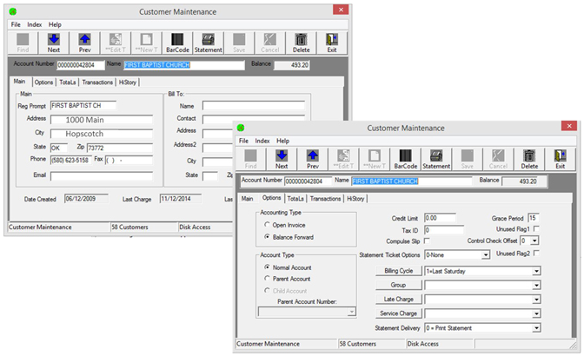This screenshot has width=584, height=356.
Task: Open Statement Ticket Options dropdown
Action: (485, 255)
